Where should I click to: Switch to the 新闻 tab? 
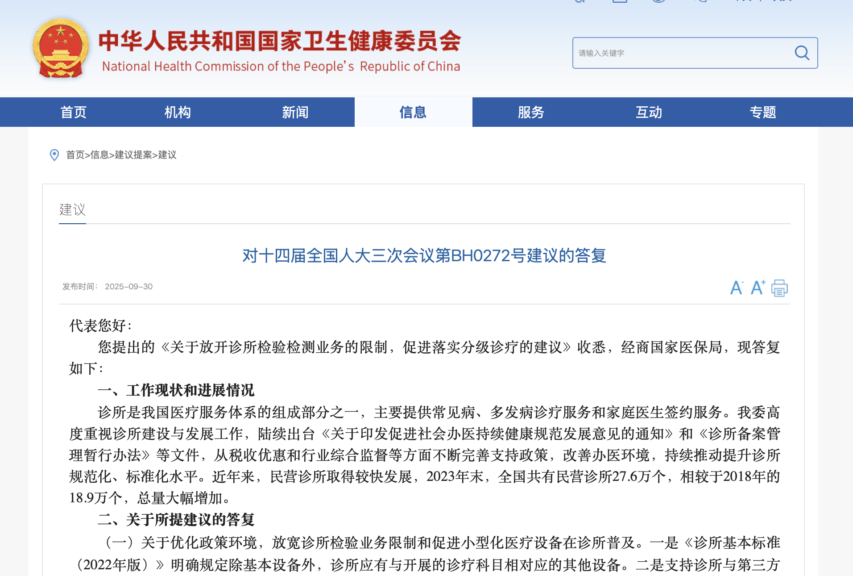pos(295,112)
